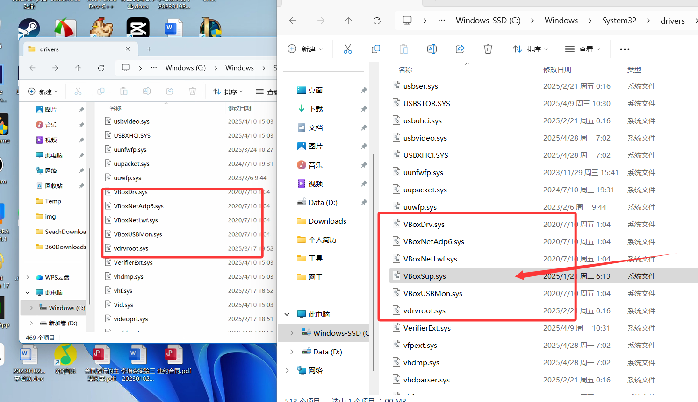Open QQ音乐 desktop shortcut
The image size is (698, 402).
(x=65, y=360)
